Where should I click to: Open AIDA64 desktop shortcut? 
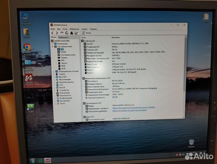29,79
